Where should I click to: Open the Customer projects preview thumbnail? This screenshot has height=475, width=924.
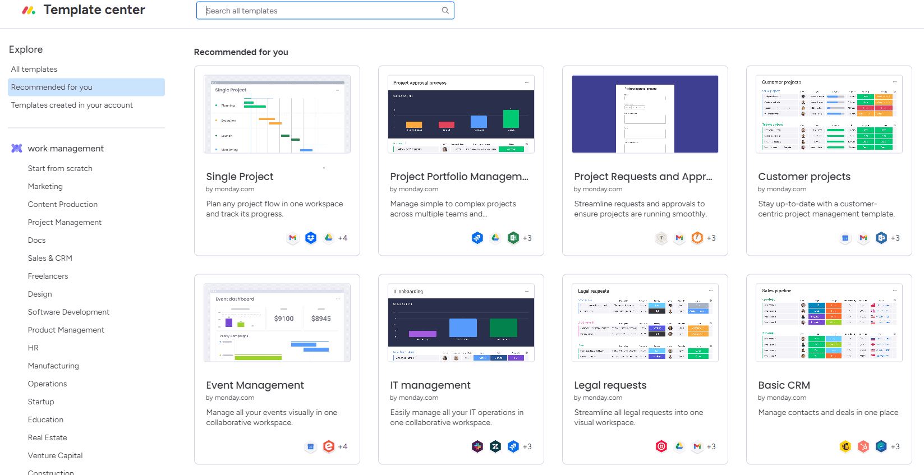[x=829, y=114]
